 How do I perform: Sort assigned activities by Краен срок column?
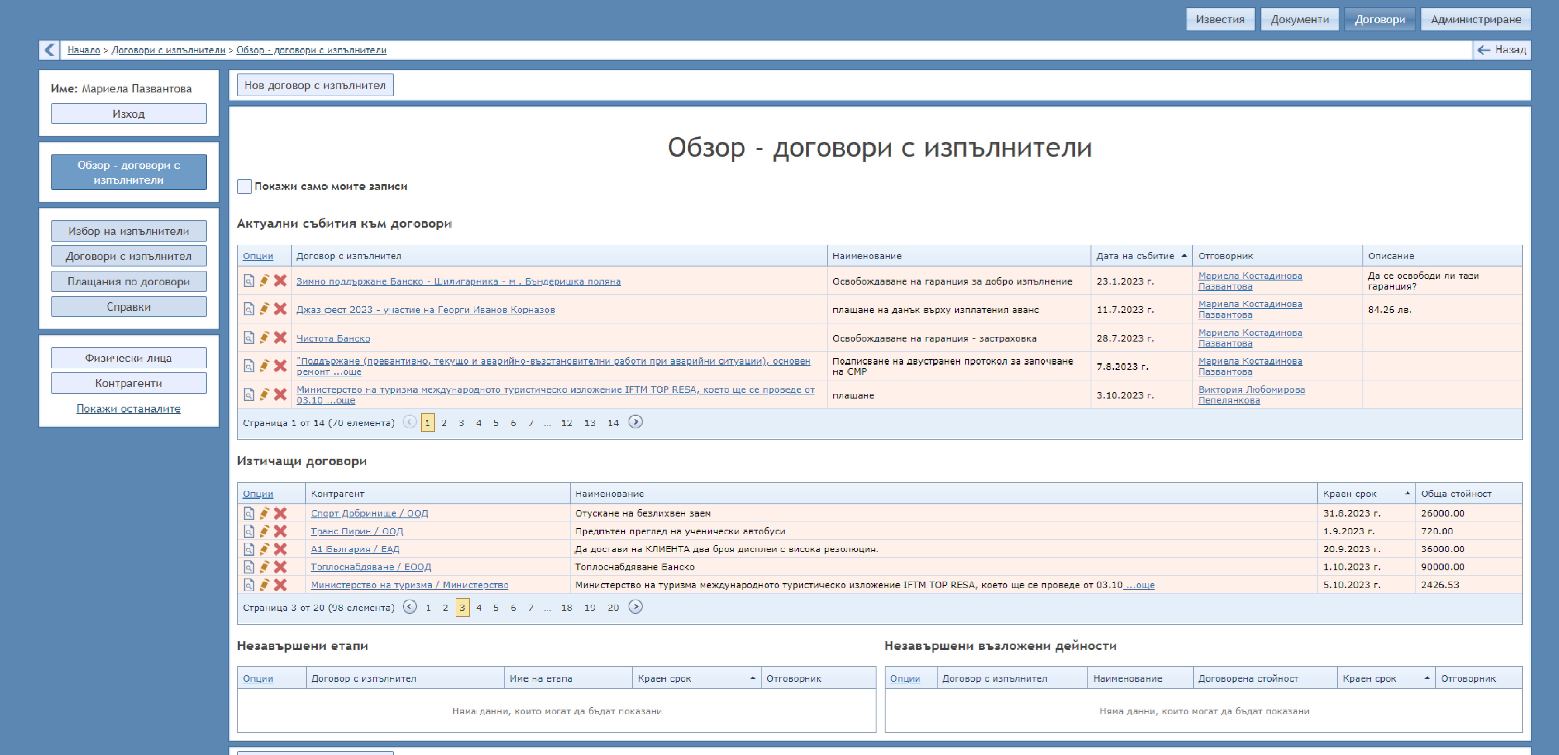pos(1386,678)
